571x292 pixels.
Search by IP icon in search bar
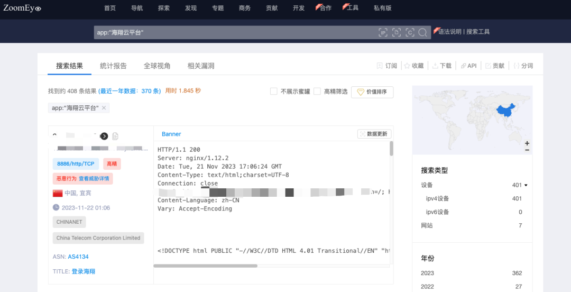coord(383,32)
